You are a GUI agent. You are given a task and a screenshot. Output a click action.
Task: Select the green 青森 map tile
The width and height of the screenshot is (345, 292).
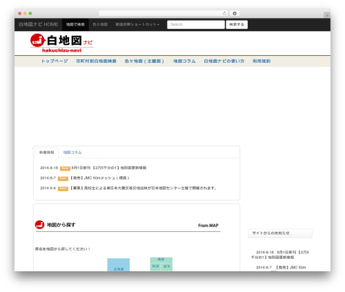click(161, 260)
